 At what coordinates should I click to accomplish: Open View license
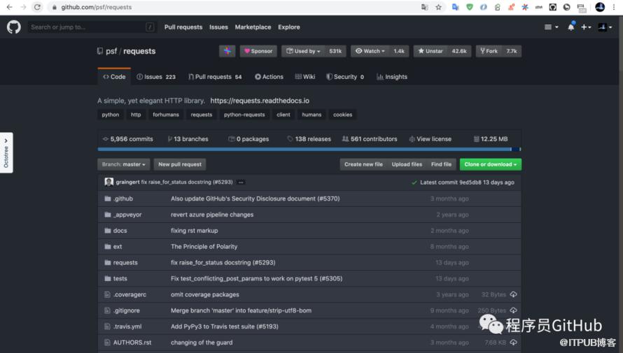(430, 139)
